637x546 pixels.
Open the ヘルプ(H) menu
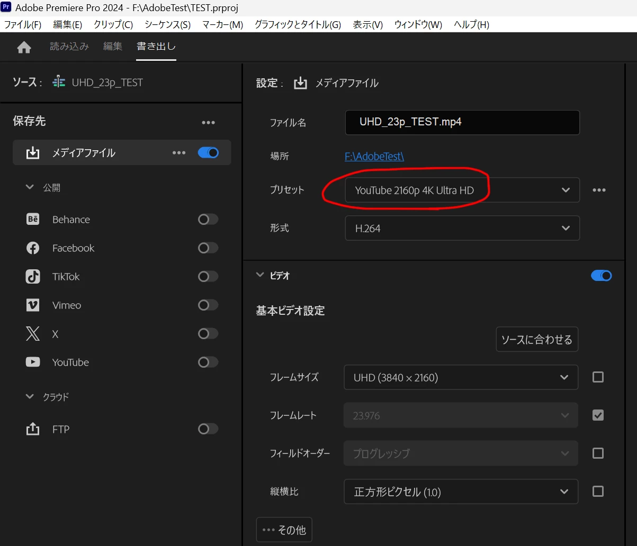(471, 24)
